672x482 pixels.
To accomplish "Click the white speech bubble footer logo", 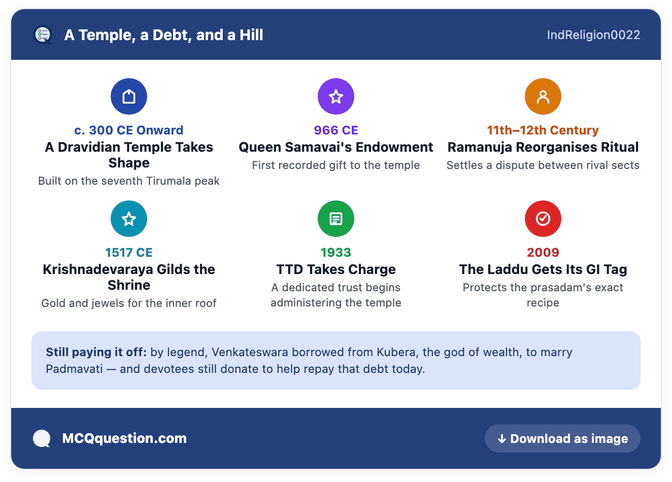I will (x=42, y=439).
